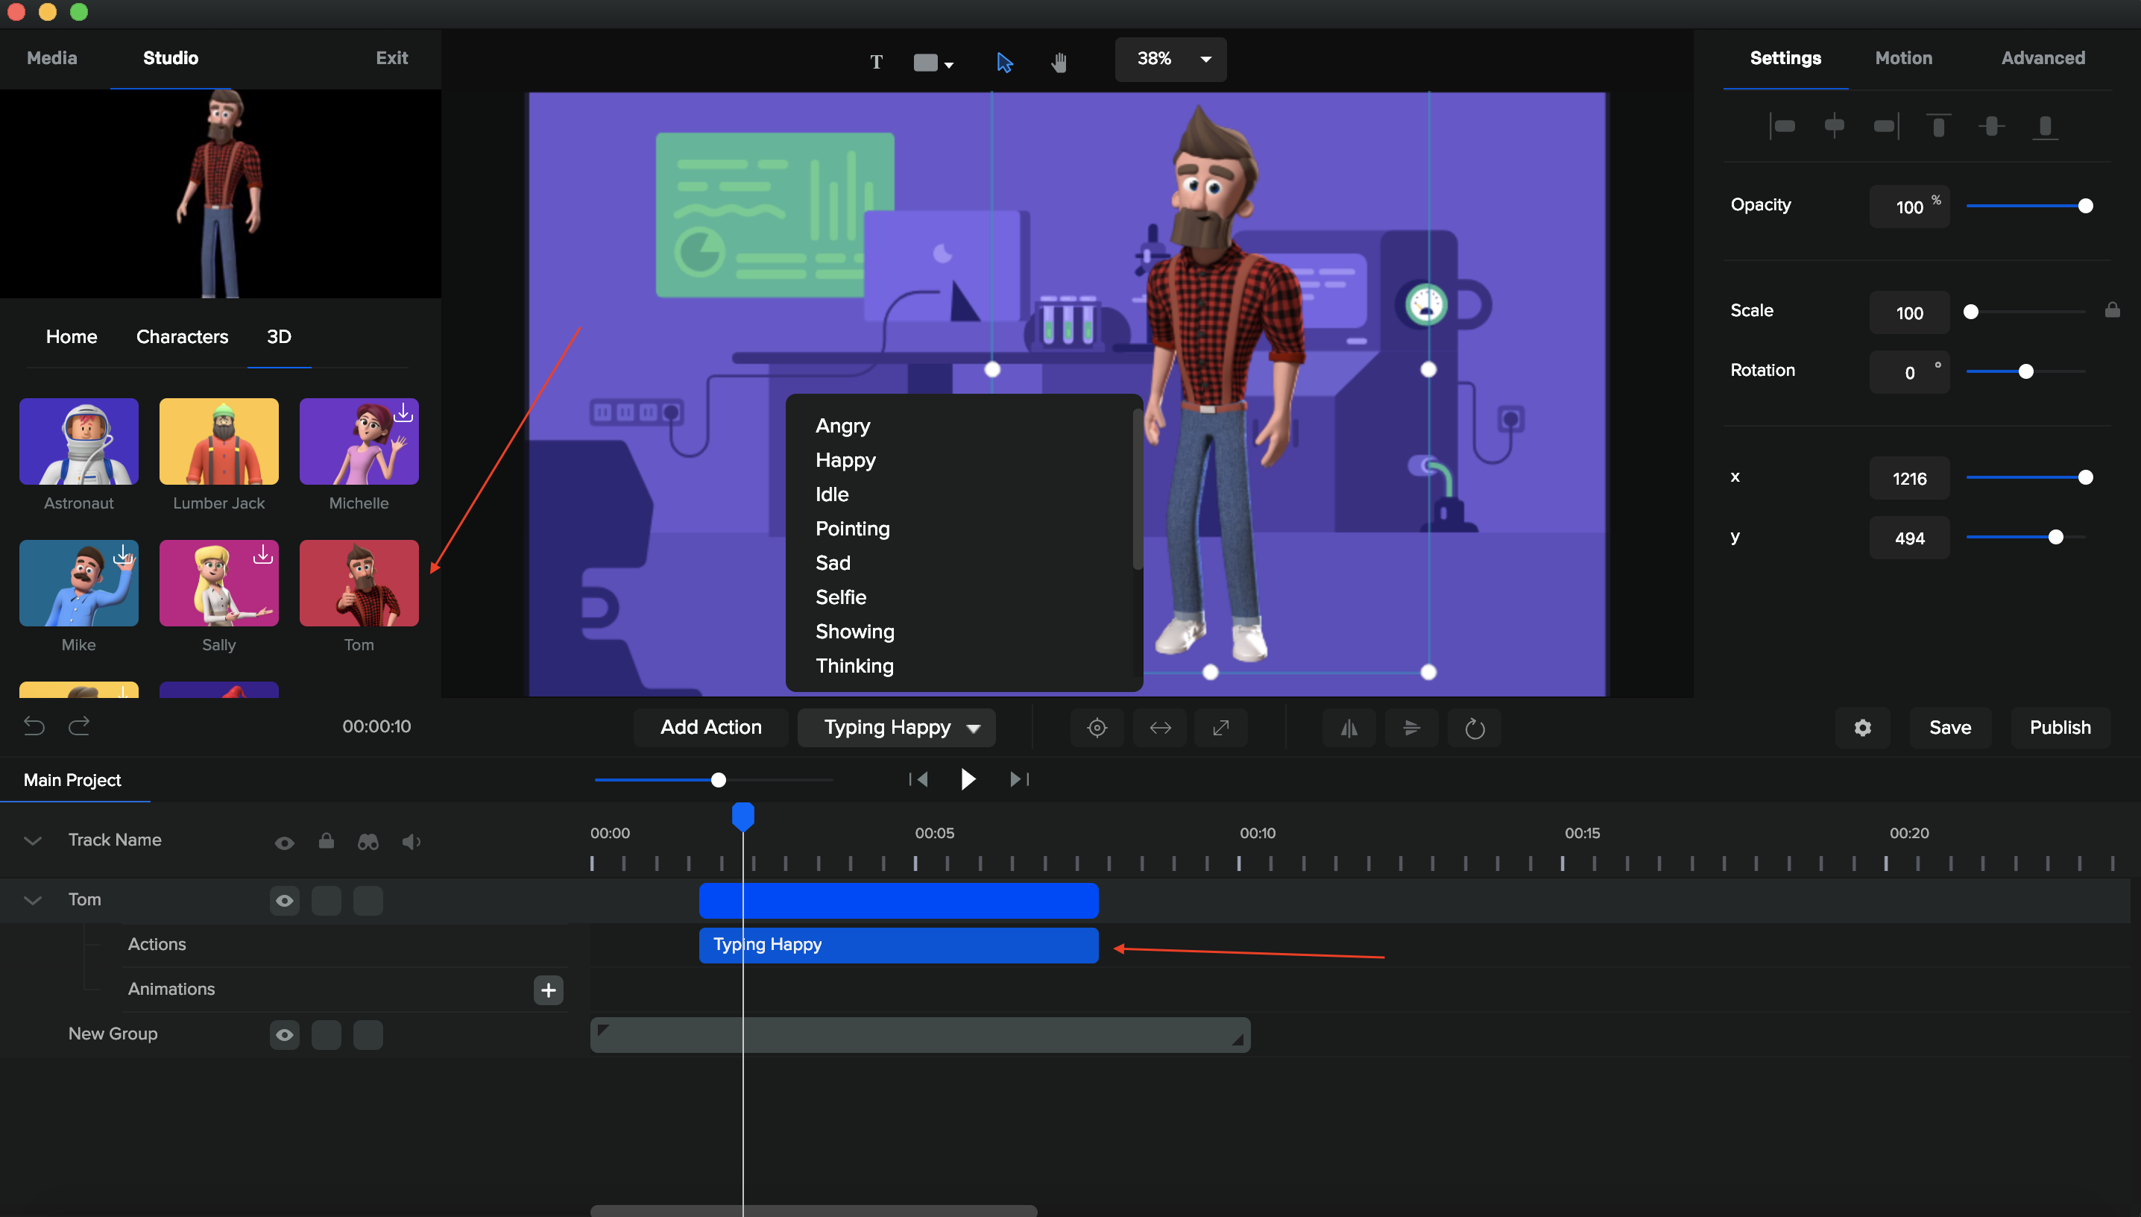Collapse the Tom track chevron

tap(33, 900)
